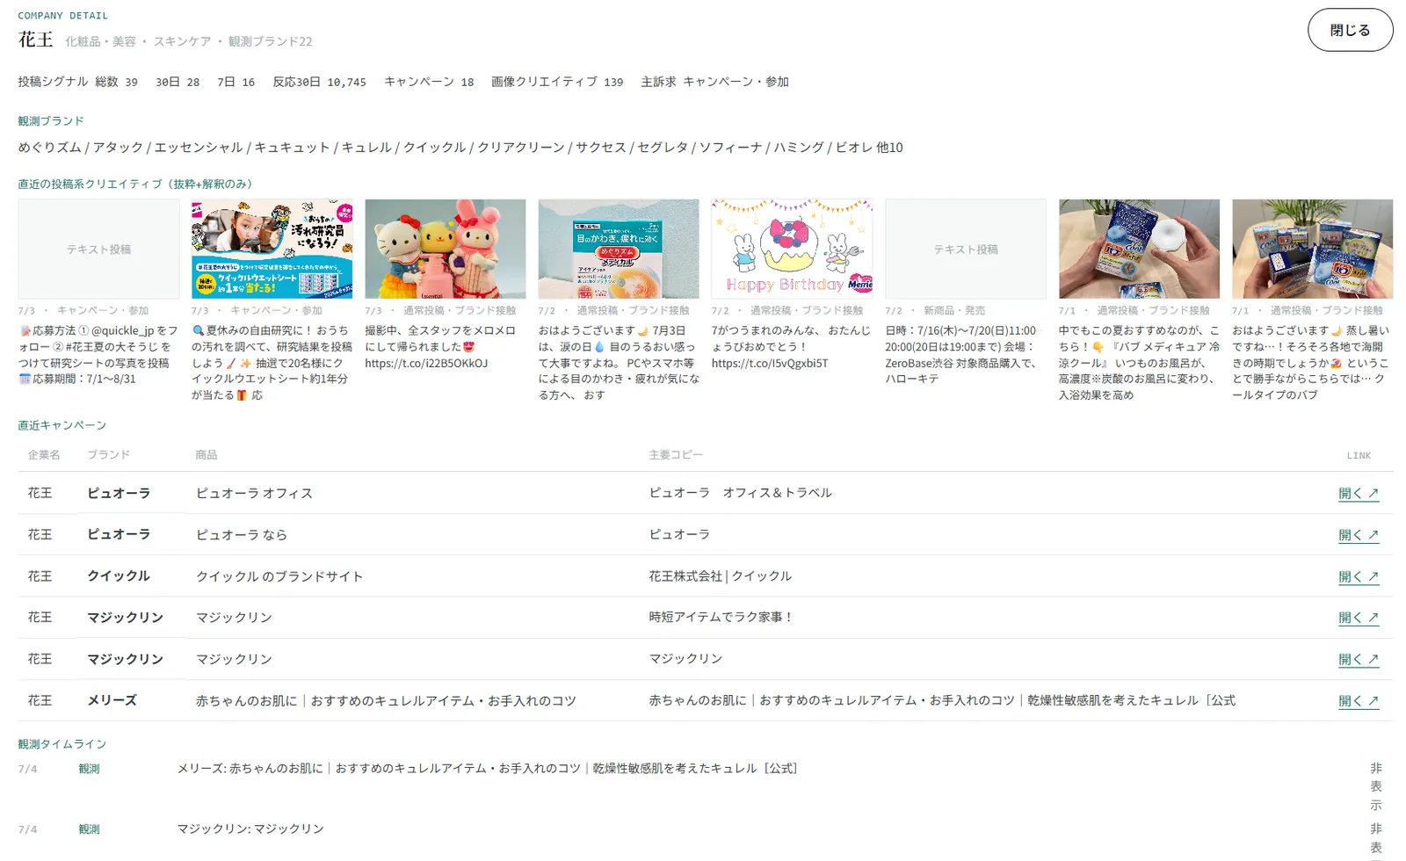Viewport: 1406px width, 861px height.
Task: Click the 応募方法 @quickle_jp post text
Action: pos(98,355)
